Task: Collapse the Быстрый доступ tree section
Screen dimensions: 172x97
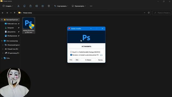Action: point(2,20)
